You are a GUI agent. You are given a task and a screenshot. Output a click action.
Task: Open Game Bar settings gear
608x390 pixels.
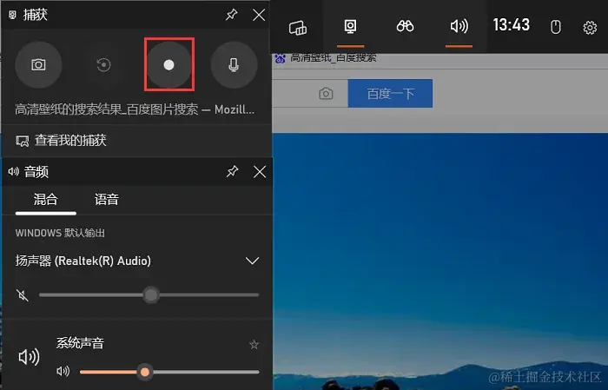point(590,28)
